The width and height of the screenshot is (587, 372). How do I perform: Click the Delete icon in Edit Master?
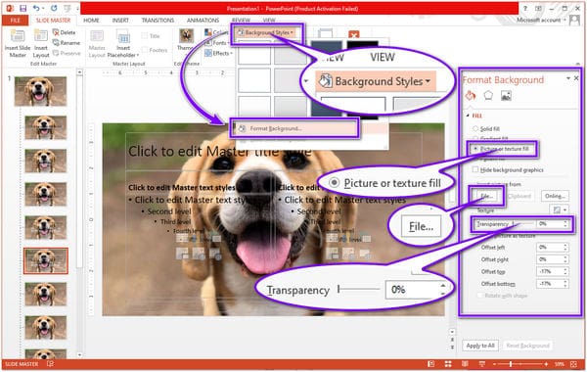coord(56,32)
